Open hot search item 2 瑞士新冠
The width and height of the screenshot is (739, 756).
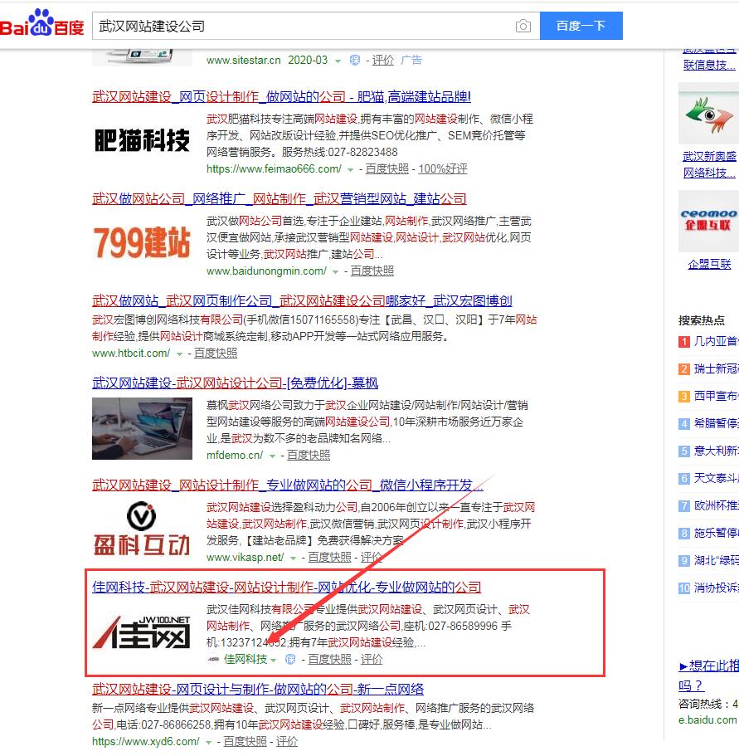715,369
